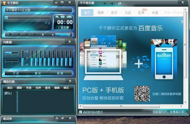Adjust the equalizer surround slider
The image size is (190, 124).
[12, 60]
